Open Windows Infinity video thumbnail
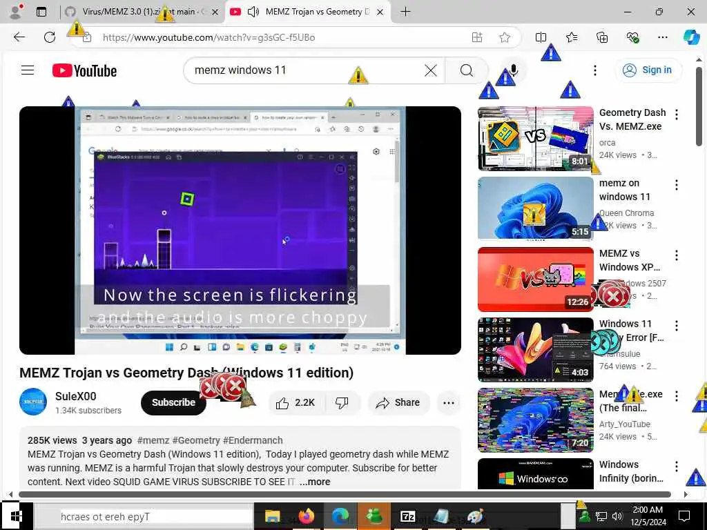This screenshot has height=530, width=707. 536,473
